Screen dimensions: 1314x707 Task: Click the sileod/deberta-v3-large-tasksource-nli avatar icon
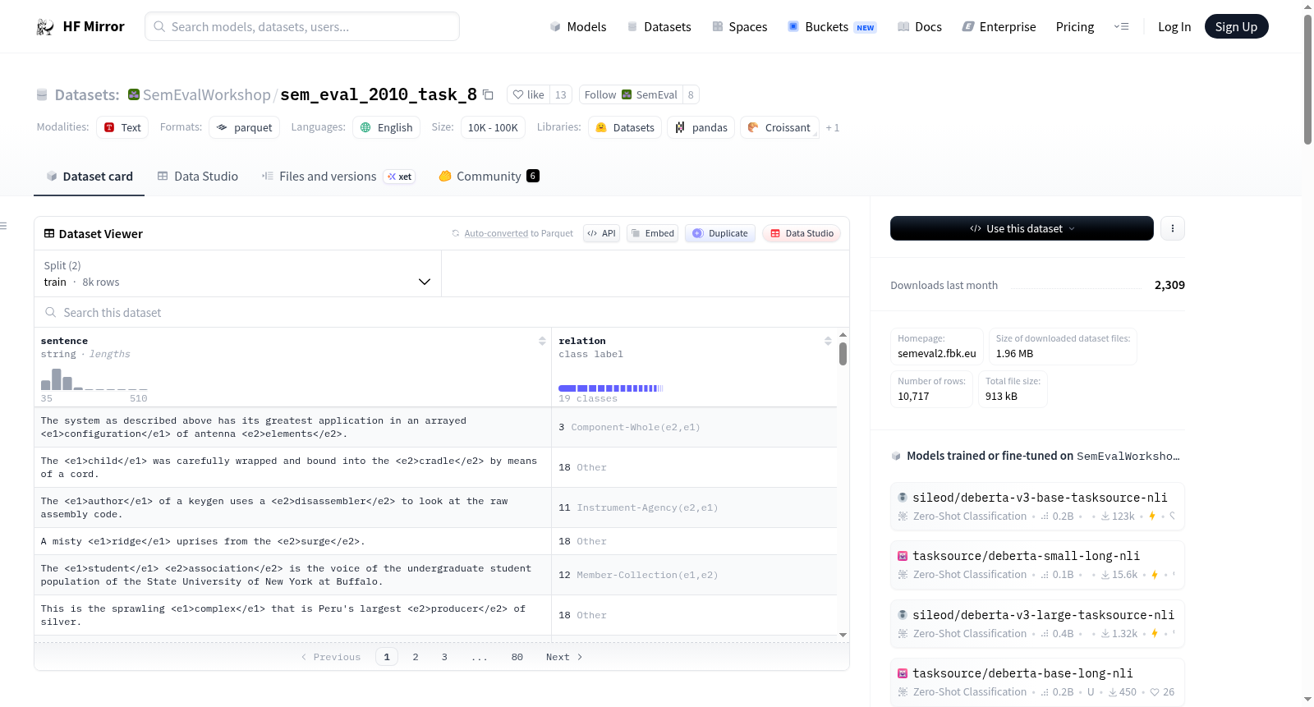click(x=903, y=615)
